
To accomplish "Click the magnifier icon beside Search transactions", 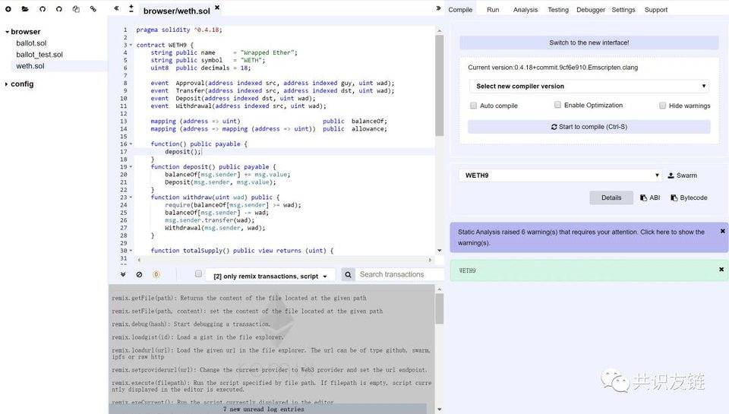I will 348,274.
